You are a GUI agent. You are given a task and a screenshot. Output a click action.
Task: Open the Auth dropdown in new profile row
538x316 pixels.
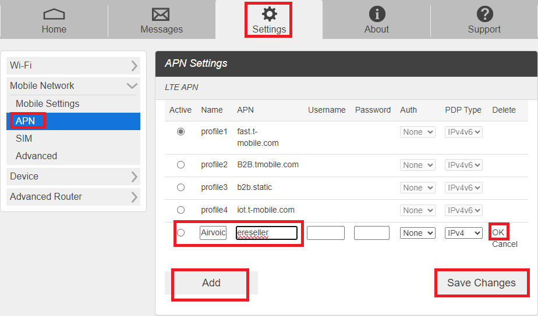pyautogui.click(x=417, y=233)
